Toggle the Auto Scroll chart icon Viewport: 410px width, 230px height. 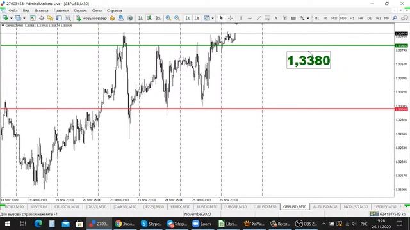188,18
